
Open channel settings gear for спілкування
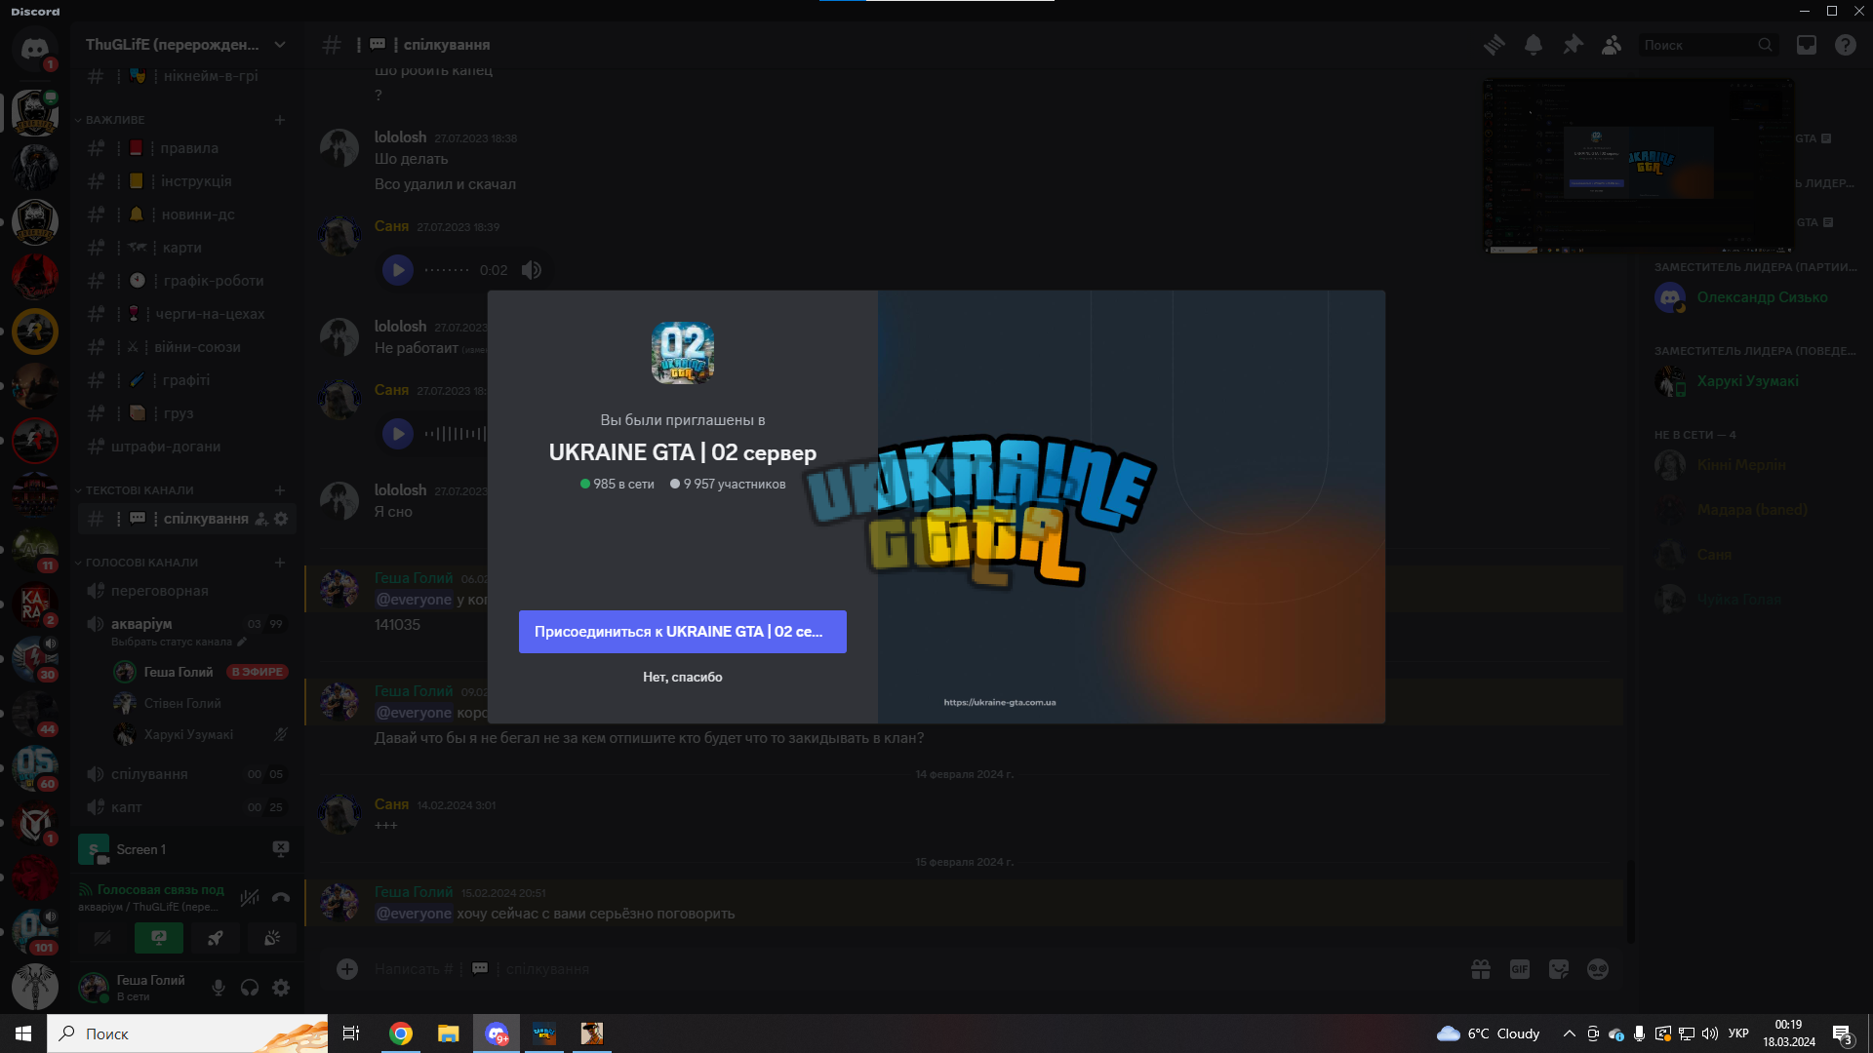pyautogui.click(x=281, y=519)
